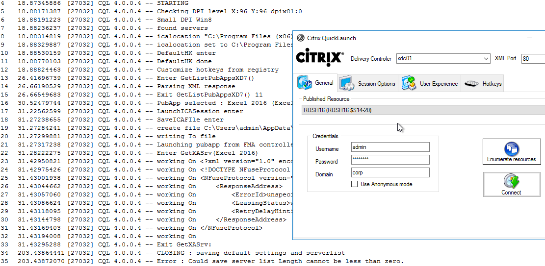545x266 pixels.
Task: Select log line 'Exit GetXASrv:'
Action: [106, 245]
